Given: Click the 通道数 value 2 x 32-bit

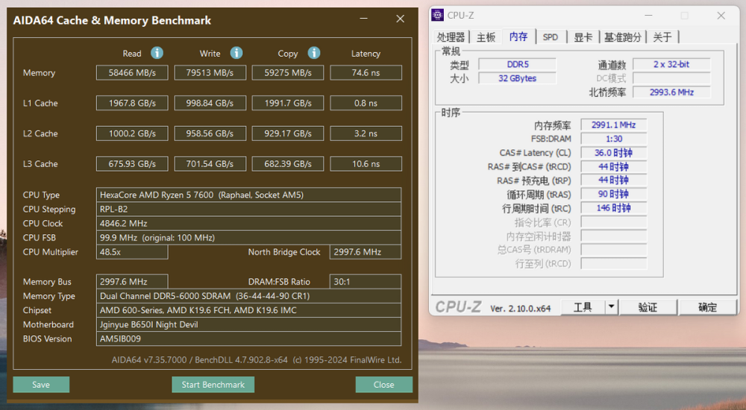Looking at the screenshot, I should coord(671,64).
